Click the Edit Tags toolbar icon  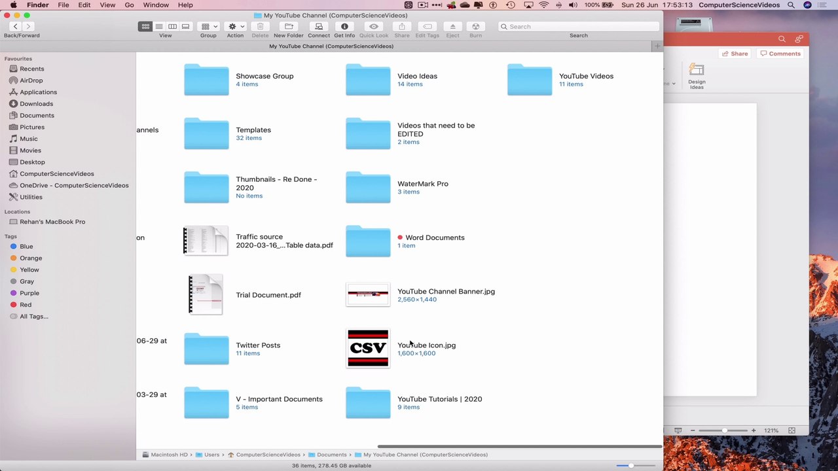click(x=427, y=26)
